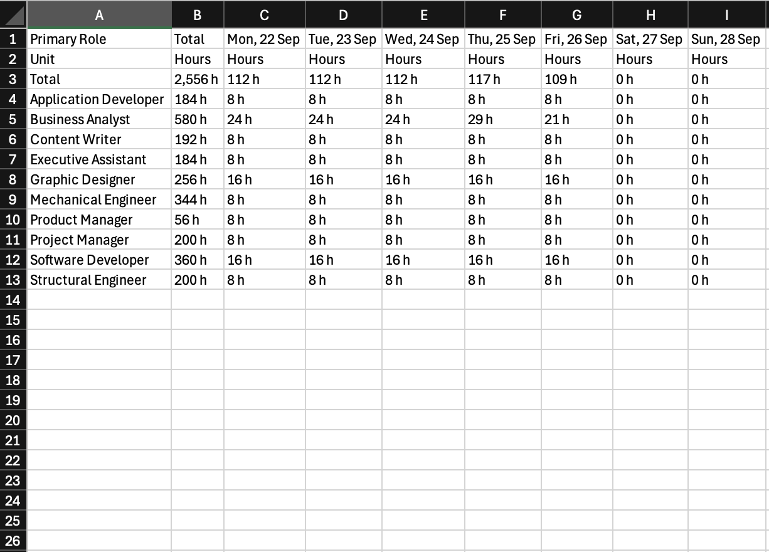Screen dimensions: 769x552
Task: Select Thursday's 117 h total cell
Action: pyautogui.click(x=503, y=79)
